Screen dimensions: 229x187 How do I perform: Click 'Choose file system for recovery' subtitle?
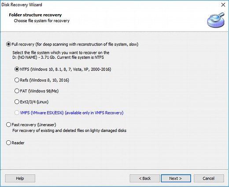coord(41,21)
